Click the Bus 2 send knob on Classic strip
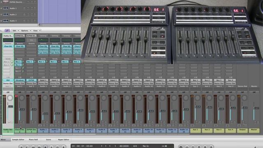This screenshot has height=148, width=263. coord(23,65)
